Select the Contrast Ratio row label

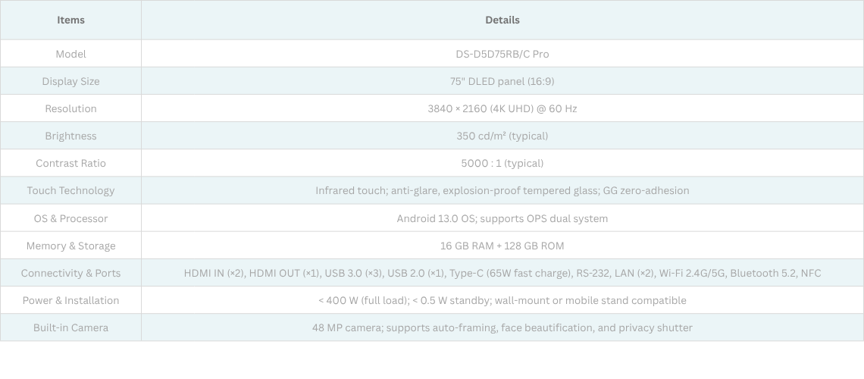(x=70, y=163)
